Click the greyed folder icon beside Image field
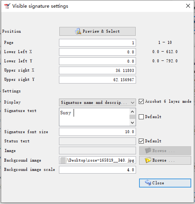Image resolution: width=195 pixels, height=204 pixels. [148, 150]
